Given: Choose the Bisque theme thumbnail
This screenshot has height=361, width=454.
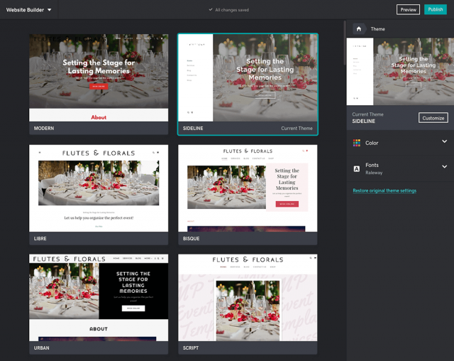Looking at the screenshot, I should click(x=248, y=188).
